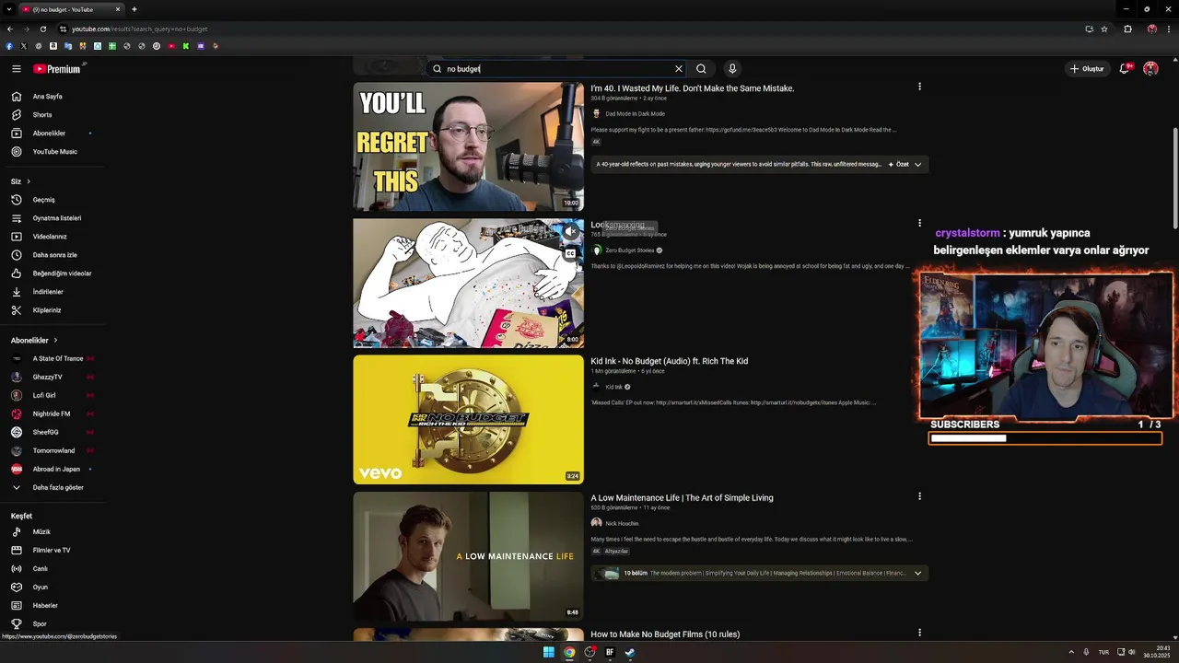
Task: Visit Zero Budget Stories channel
Action: coord(630,250)
